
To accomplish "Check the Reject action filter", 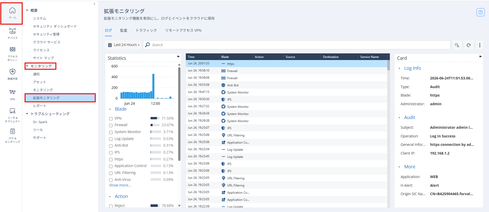I will point(111,206).
